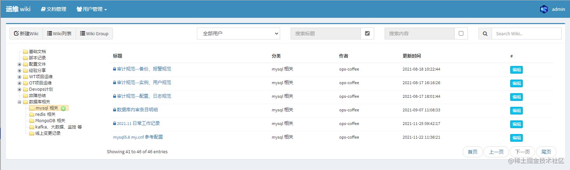Click lock icon on 数据库内审条目明细
Screen dimensions: 570x170
(x=115, y=110)
